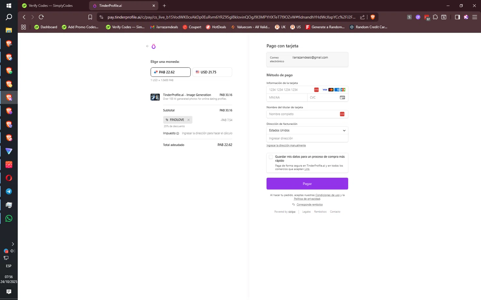Screen dimensions: 481x300
Task: Open the Brave hamburger main menu
Action: pos(475,17)
